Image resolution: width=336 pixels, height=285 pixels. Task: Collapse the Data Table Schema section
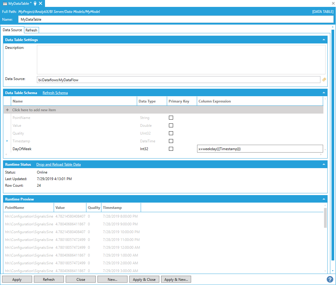[x=324, y=93]
